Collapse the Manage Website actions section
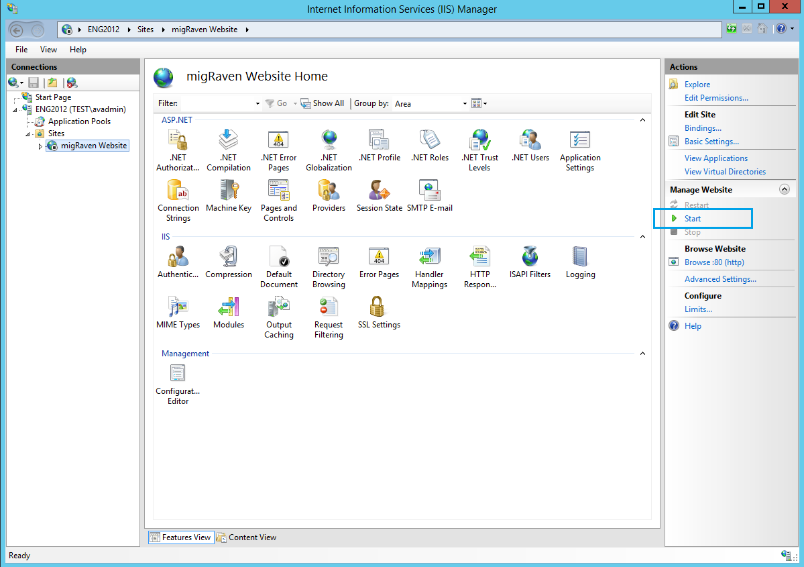 (x=784, y=189)
